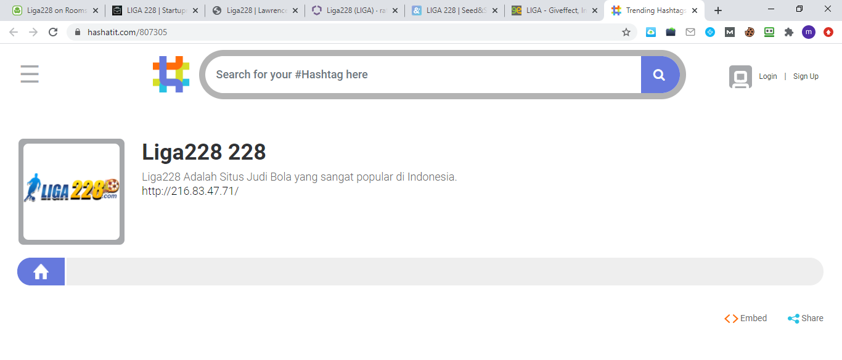Viewport: 842px width, 360px height.
Task: Click the Sign Up link
Action: 806,76
